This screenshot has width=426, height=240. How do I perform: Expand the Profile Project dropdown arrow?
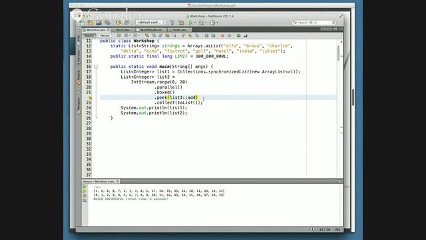click(217, 23)
